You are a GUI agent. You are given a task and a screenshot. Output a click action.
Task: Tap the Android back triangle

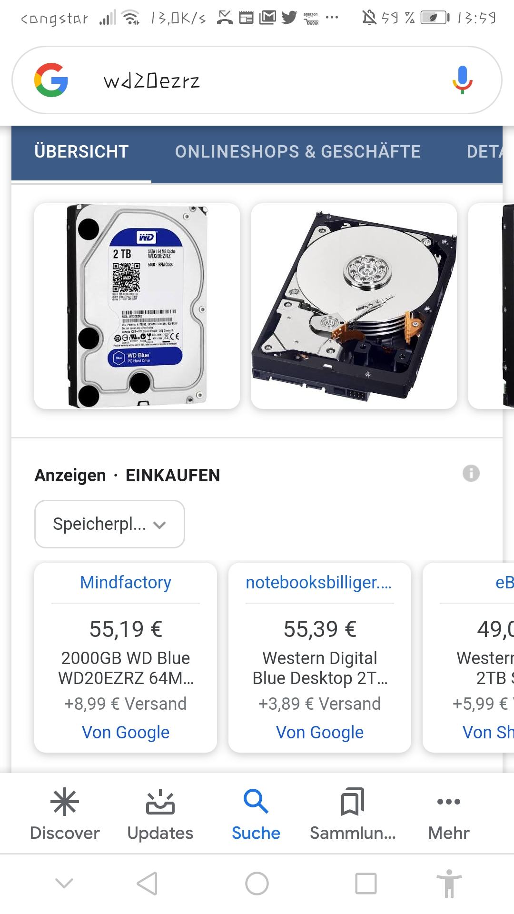point(147,884)
